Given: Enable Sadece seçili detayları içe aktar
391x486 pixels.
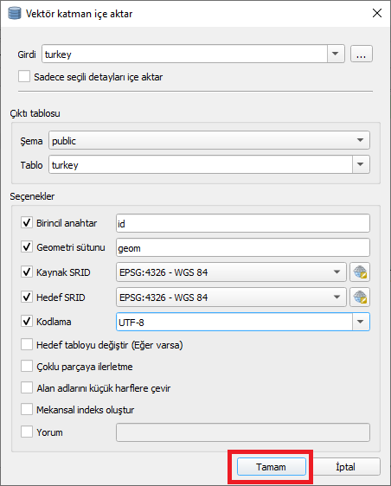Looking at the screenshot, I should click(x=24, y=76).
